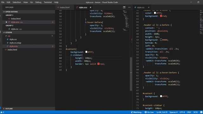Screen dimensions: 203x114
Task: Click &-sidebar selector on scss line 63
Action: pyautogui.click(x=76, y=55)
